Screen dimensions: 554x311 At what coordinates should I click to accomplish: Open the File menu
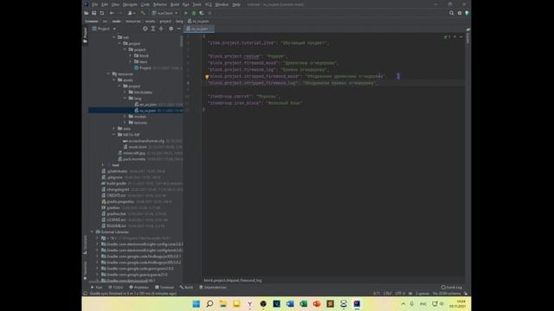94,4
